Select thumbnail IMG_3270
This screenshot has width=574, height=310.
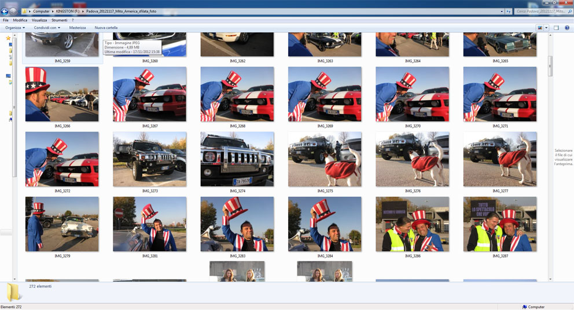[x=412, y=94]
